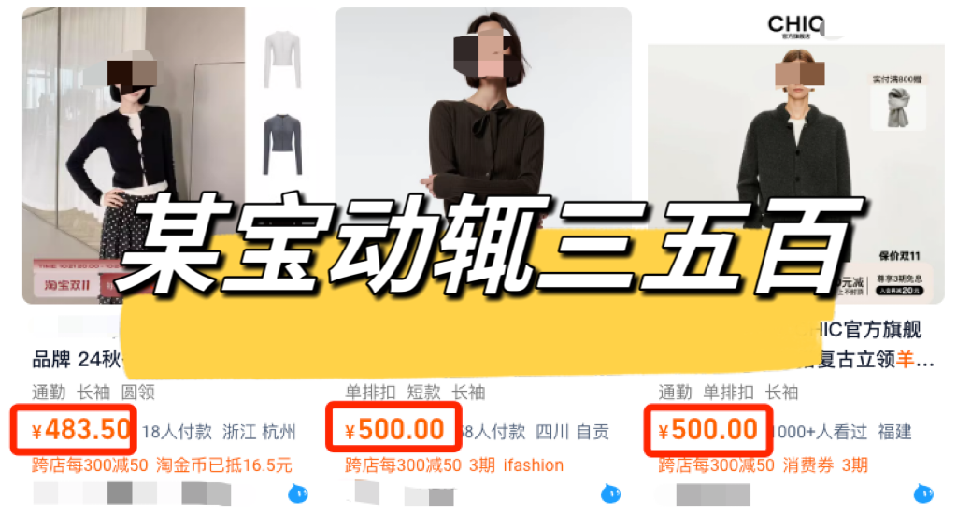Screen dimensions: 957x515
Task: Open the CHIC brand logo
Action: 796,25
